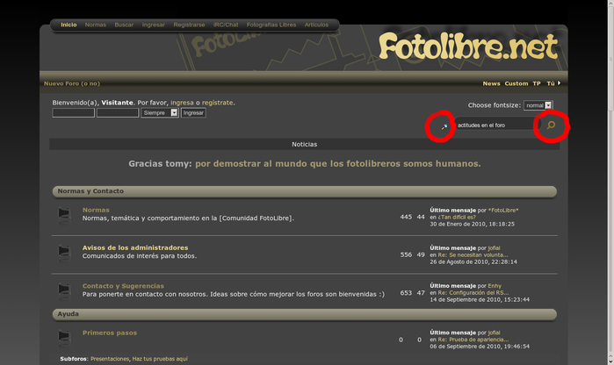The image size is (614, 365).
Task: Click the Noticias header bar
Action: [x=305, y=145]
